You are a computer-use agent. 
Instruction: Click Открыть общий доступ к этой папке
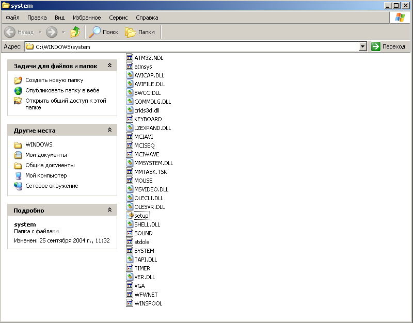66,104
